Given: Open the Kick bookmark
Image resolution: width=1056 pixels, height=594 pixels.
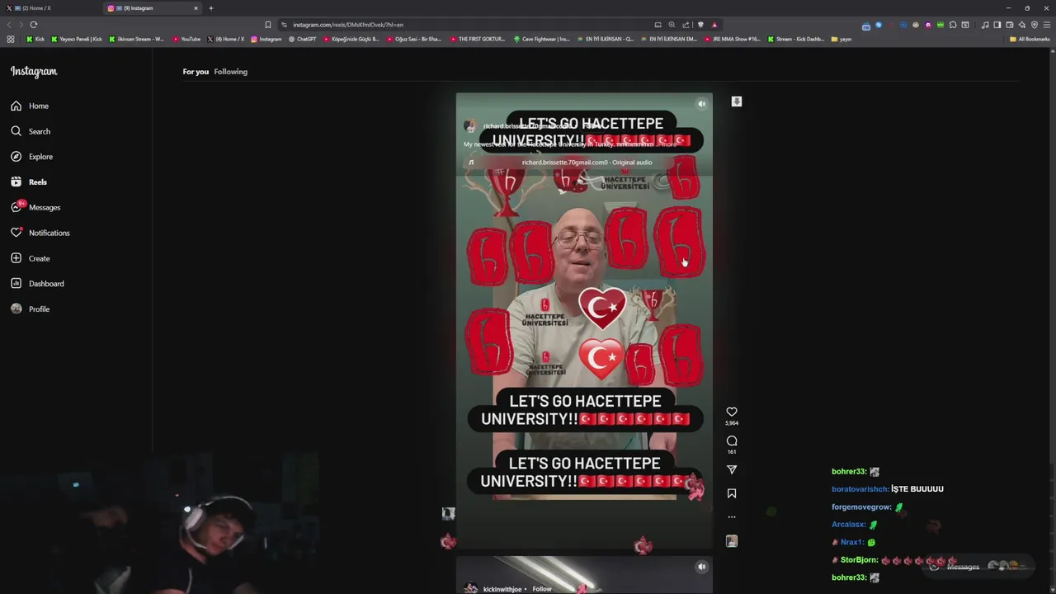Looking at the screenshot, I should 35,39.
